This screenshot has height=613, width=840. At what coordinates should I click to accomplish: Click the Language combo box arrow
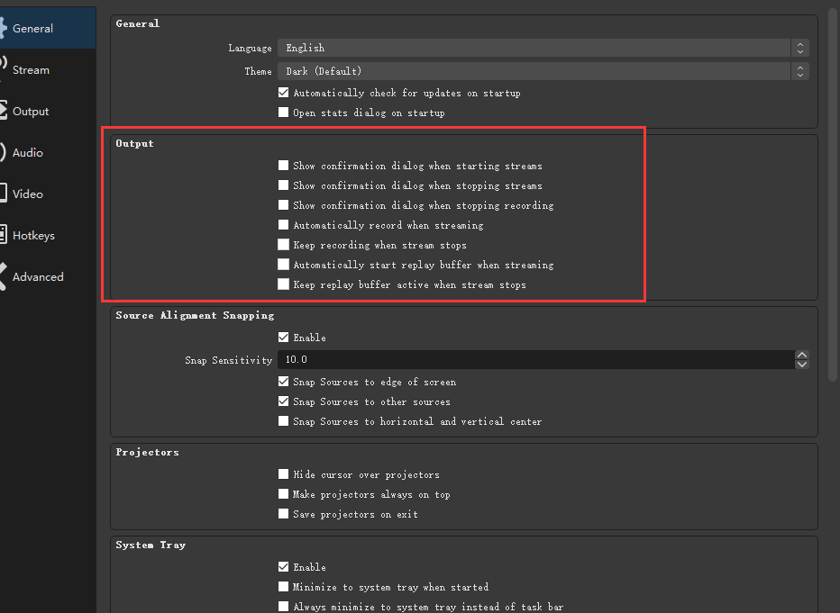pyautogui.click(x=799, y=48)
